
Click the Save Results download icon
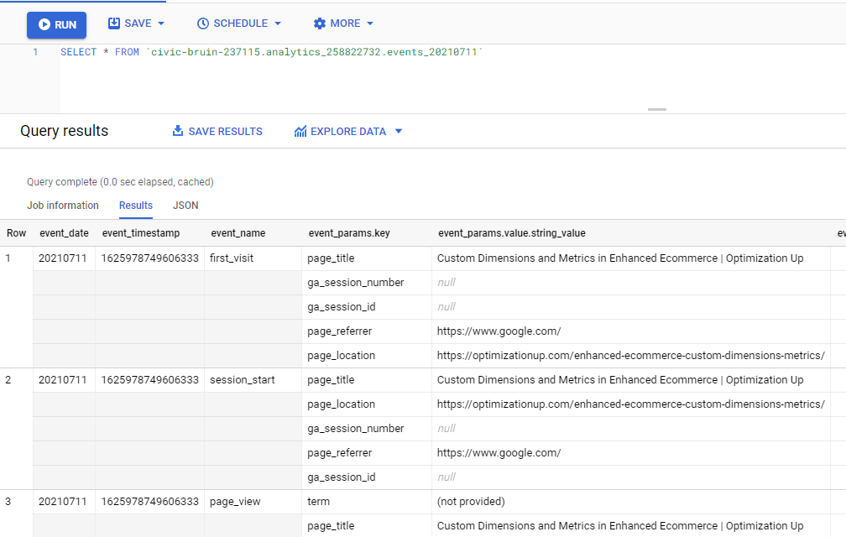tap(178, 131)
